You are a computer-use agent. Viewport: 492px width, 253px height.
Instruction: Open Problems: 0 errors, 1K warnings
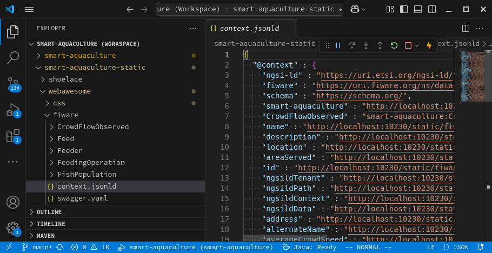click(90, 248)
